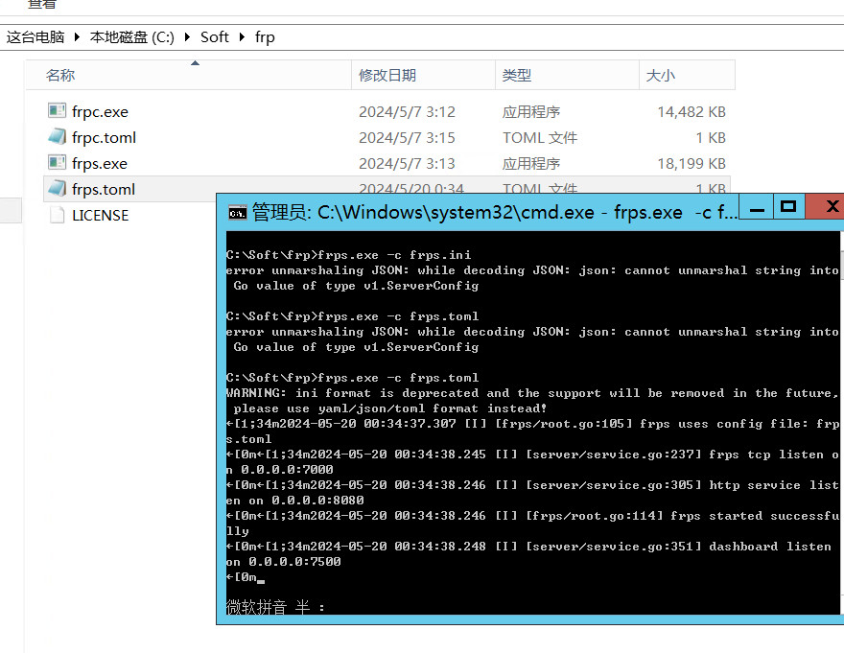Viewport: 844px width, 653px height.
Task: Expand dropdown arrow after 这台电脑
Action: pyautogui.click(x=77, y=36)
